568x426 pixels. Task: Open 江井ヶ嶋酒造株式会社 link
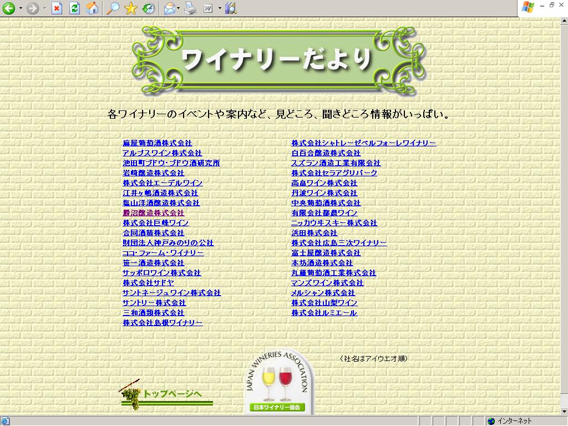pos(160,192)
